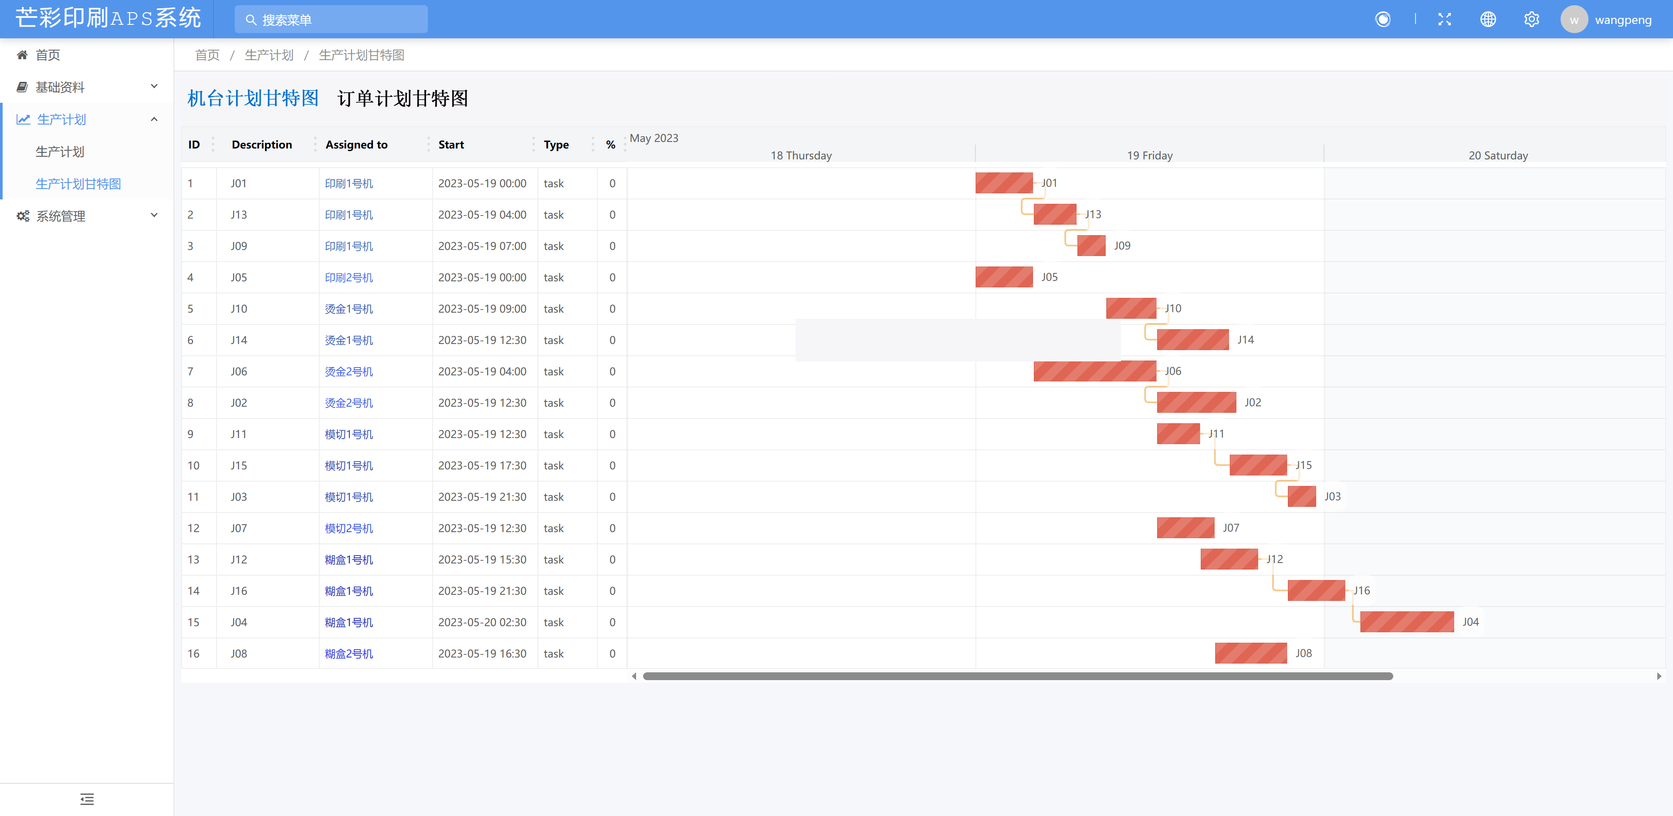Click the wangpeng user avatar
Image resolution: width=1673 pixels, height=816 pixels.
pyautogui.click(x=1574, y=20)
